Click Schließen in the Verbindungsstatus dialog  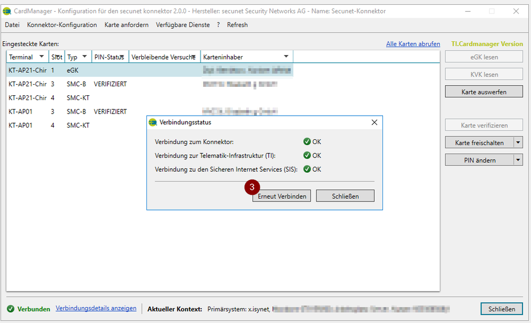click(345, 196)
